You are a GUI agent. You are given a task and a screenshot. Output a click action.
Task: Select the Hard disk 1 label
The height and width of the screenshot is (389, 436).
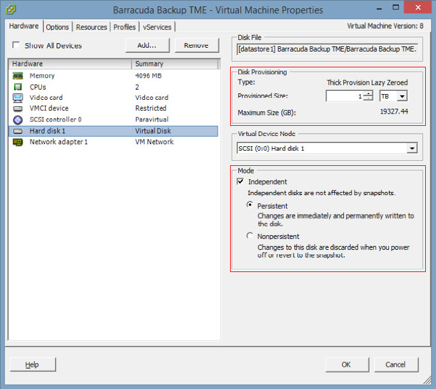click(47, 131)
